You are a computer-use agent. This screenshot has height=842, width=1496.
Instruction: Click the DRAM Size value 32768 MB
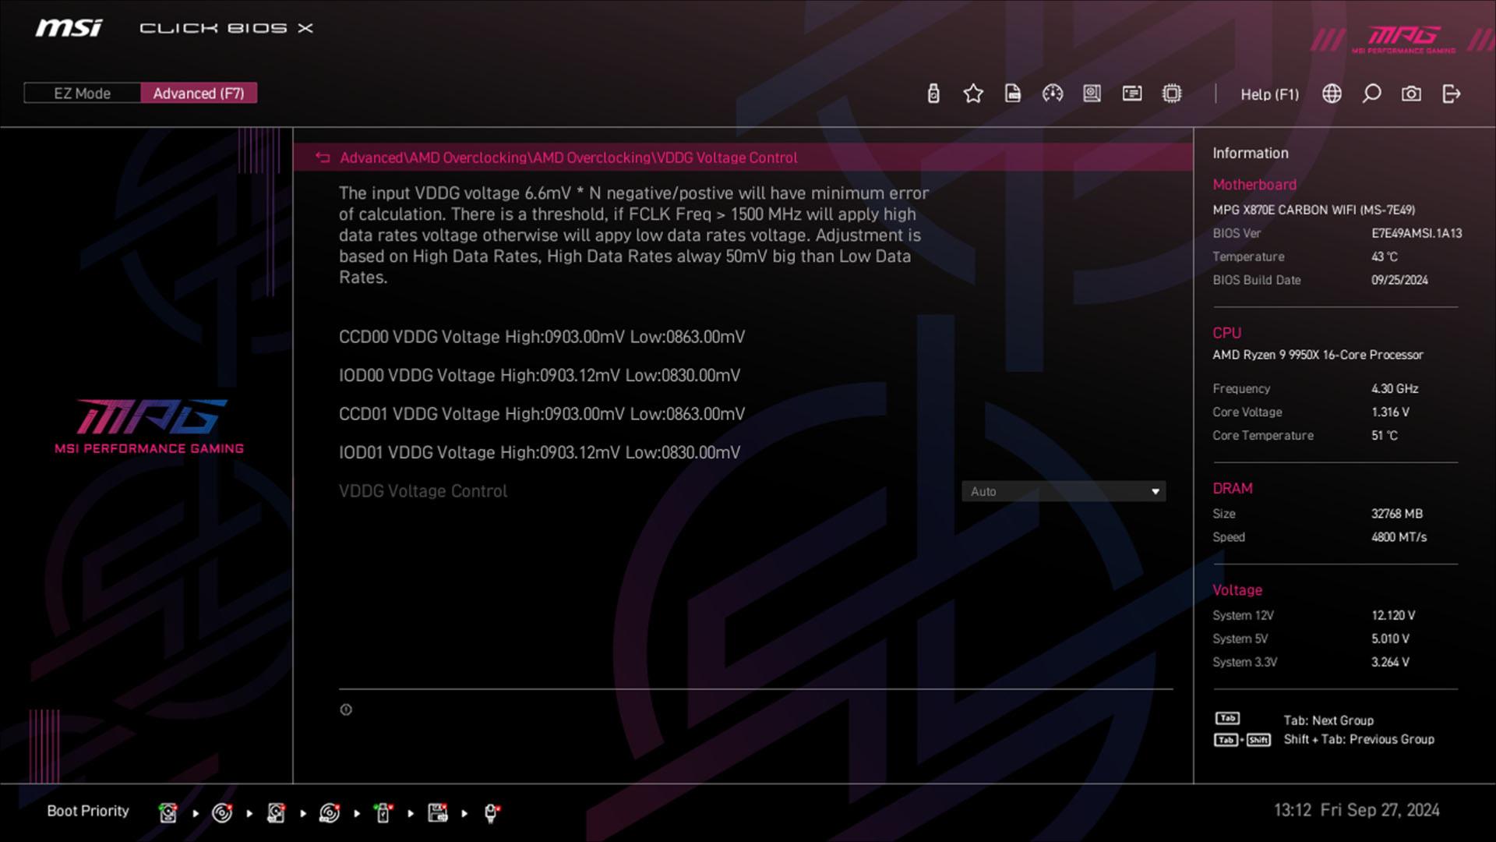pos(1397,514)
